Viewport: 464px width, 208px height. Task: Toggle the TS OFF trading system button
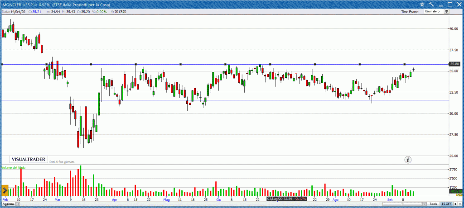point(446,204)
